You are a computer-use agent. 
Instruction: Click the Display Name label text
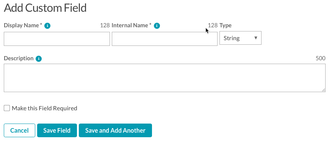coord(23,25)
